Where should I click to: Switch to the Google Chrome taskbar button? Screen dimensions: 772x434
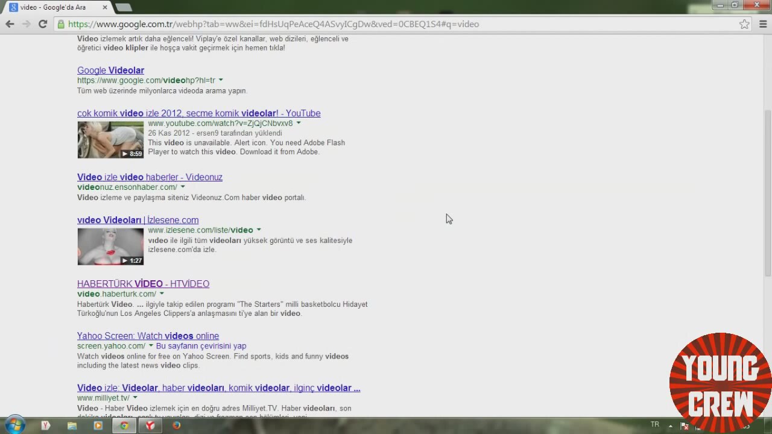click(124, 426)
